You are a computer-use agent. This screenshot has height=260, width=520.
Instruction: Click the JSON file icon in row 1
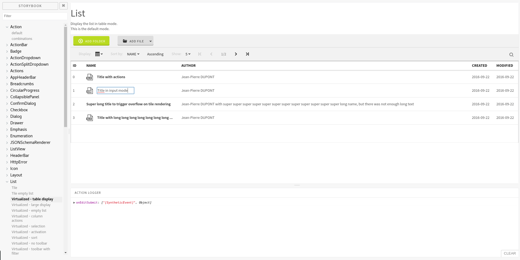click(x=89, y=91)
